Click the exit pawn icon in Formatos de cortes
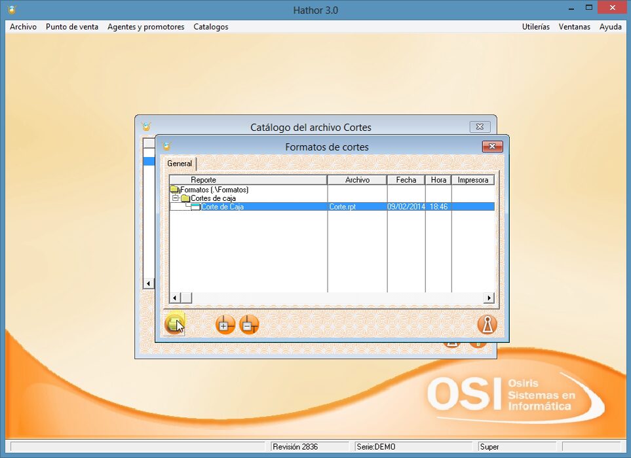The width and height of the screenshot is (631, 458). 488,325
